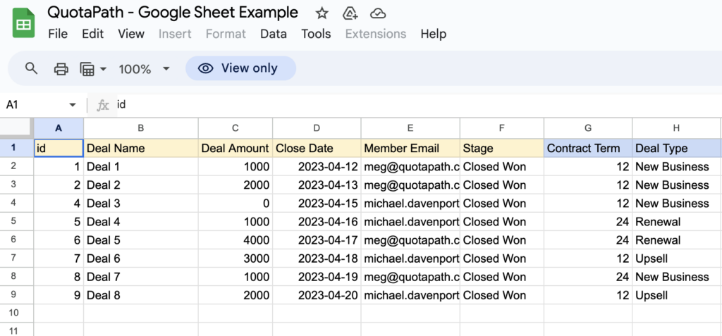Click the cell containing Deal 1
722x336 pixels.
[141, 167]
